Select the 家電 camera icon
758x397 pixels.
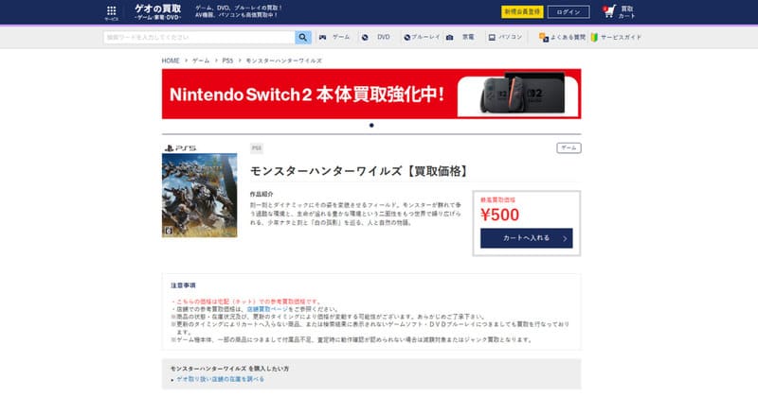click(449, 37)
